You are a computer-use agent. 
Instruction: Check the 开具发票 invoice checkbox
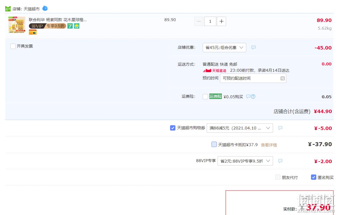tap(13, 46)
